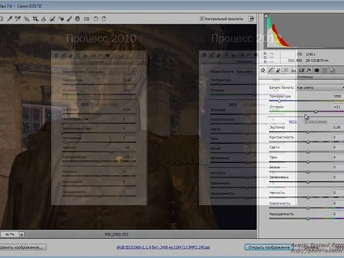344x258 pixels.
Task: Click the Температура slider handle
Action: 279,101
